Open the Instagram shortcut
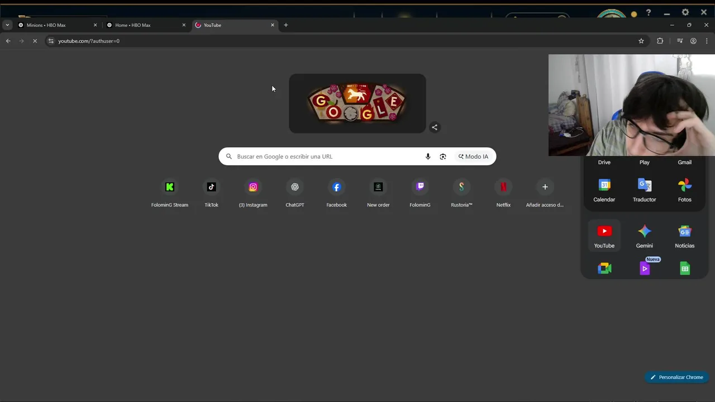Screen dimensions: 715x402 coord(253,194)
